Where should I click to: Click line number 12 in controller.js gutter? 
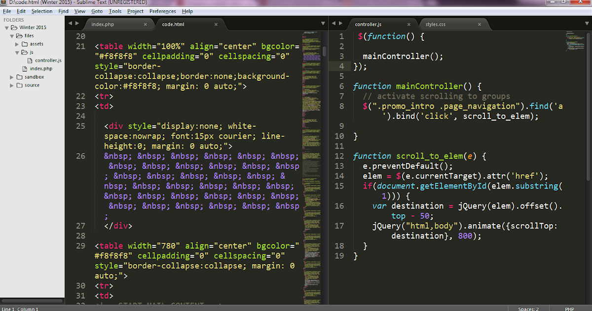(339, 156)
